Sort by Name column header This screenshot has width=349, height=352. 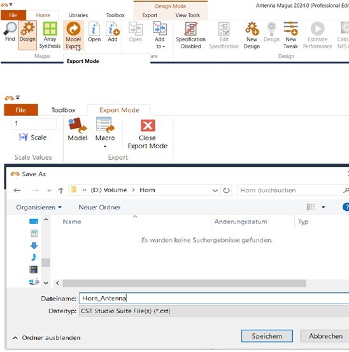tap(72, 222)
